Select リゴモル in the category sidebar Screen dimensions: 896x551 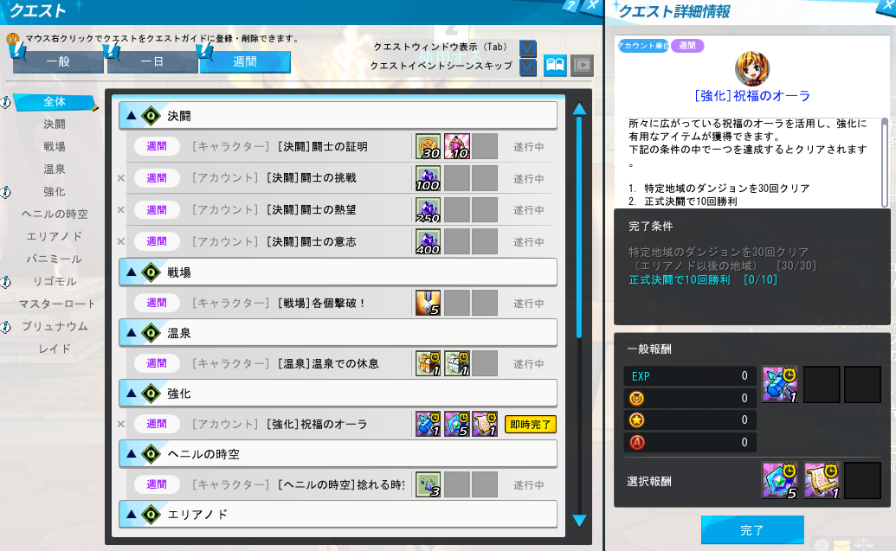coord(55,281)
